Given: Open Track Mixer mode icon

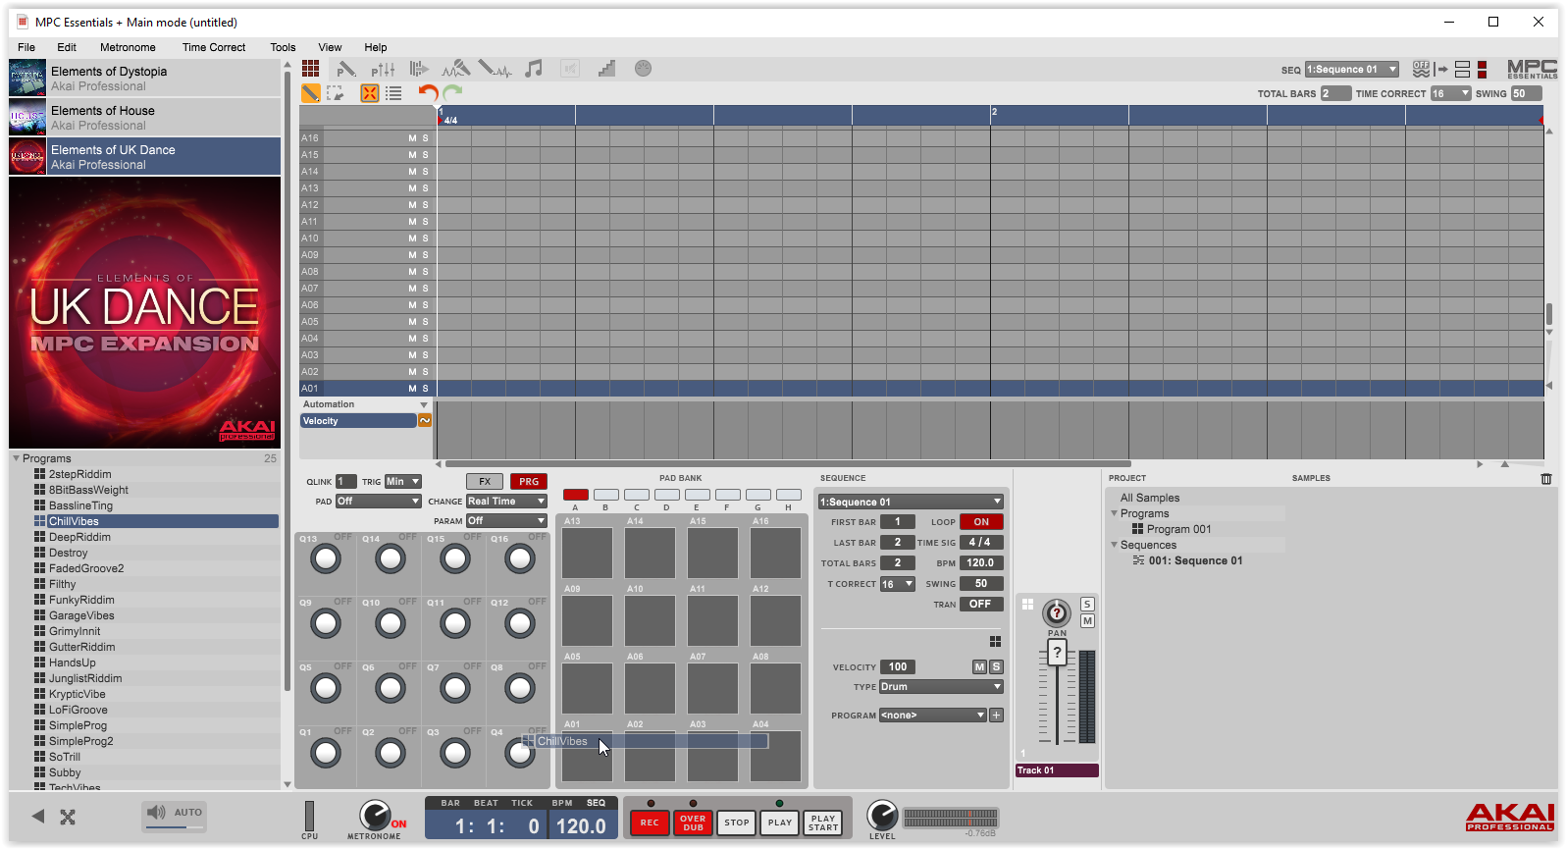Looking at the screenshot, I should [419, 69].
